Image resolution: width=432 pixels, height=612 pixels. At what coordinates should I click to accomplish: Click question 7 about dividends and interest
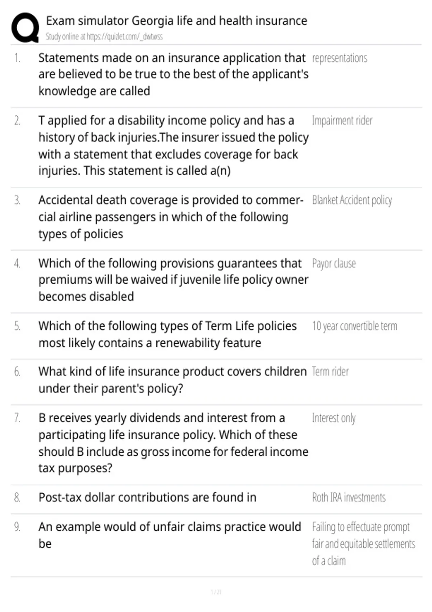coord(174,443)
